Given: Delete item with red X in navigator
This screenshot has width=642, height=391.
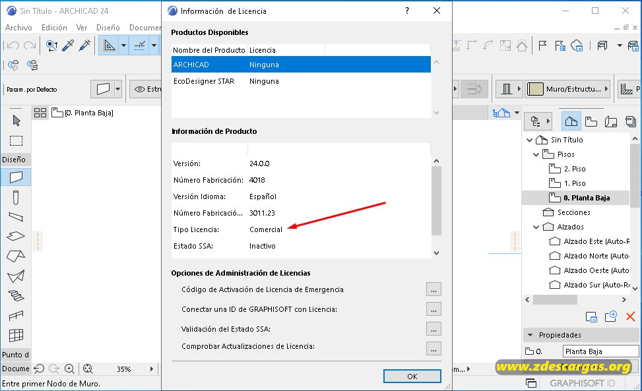Looking at the screenshot, I should pyautogui.click(x=631, y=316).
